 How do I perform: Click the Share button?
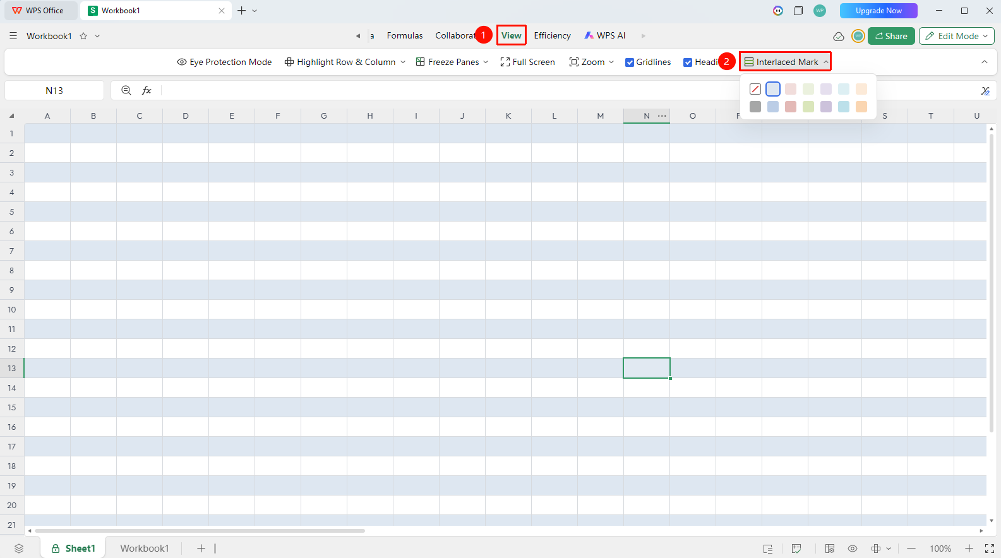tap(891, 36)
